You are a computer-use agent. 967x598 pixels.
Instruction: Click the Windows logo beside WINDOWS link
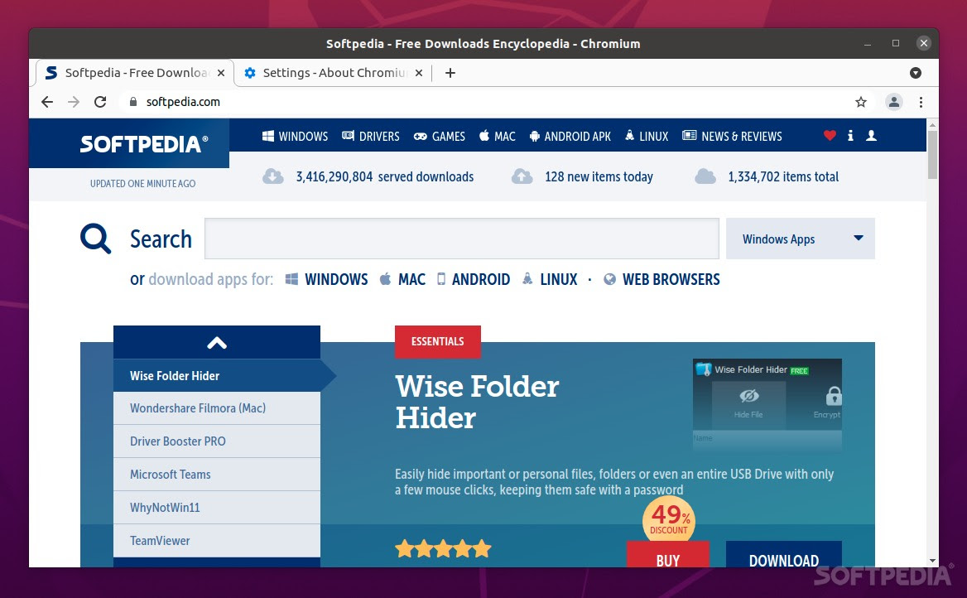coord(291,280)
